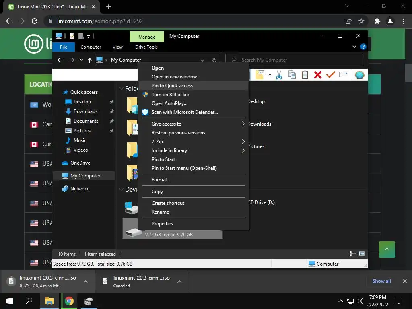Image resolution: width=412 pixels, height=309 pixels.
Task: Choose Pin to Start menu (Open-Shell)
Action: tap(193, 168)
